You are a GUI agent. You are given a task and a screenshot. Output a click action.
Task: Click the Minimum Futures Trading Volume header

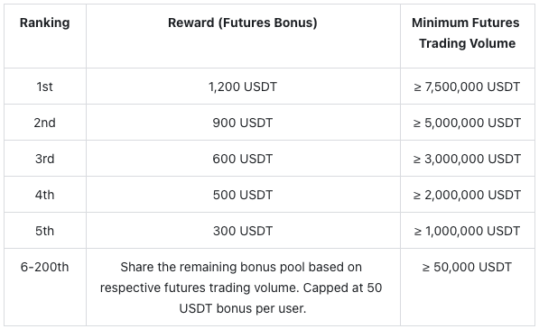468,36
